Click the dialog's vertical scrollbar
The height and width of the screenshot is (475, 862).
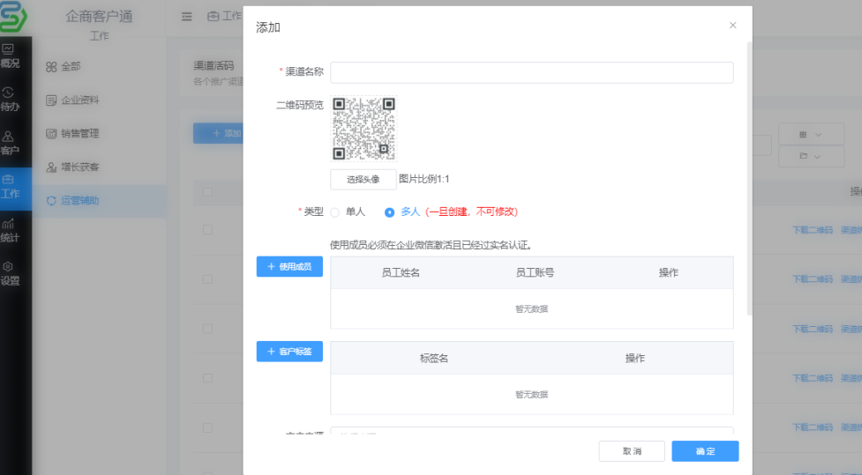click(749, 179)
